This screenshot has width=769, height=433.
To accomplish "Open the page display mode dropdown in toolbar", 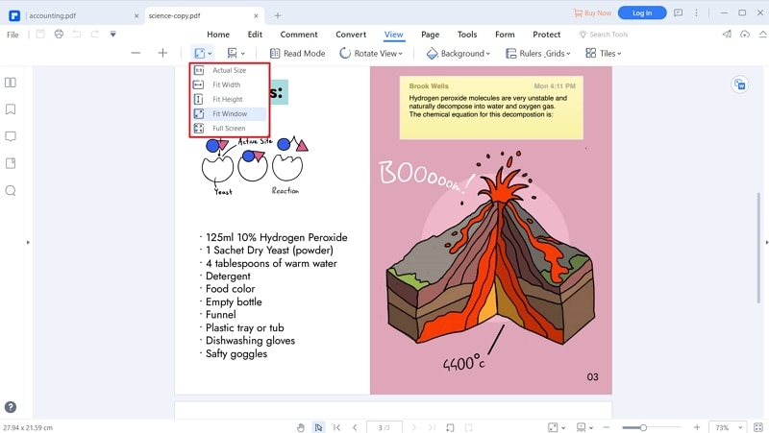I will pos(236,54).
